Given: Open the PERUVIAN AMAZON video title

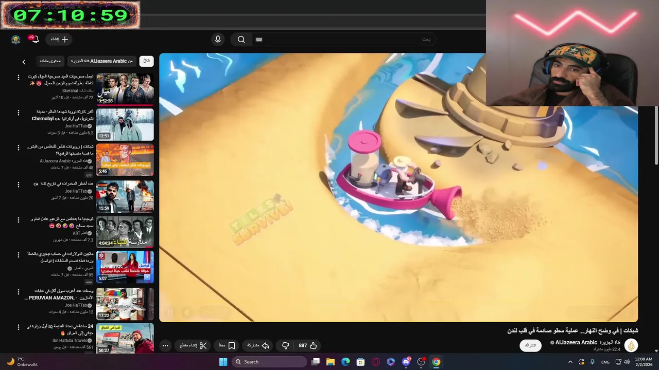Looking at the screenshot, I should coord(60,294).
